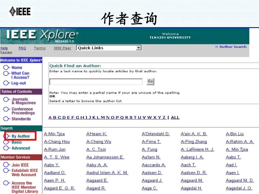Open author Aa Johannessen E.
The width and height of the screenshot is (259, 194).
[105, 157]
